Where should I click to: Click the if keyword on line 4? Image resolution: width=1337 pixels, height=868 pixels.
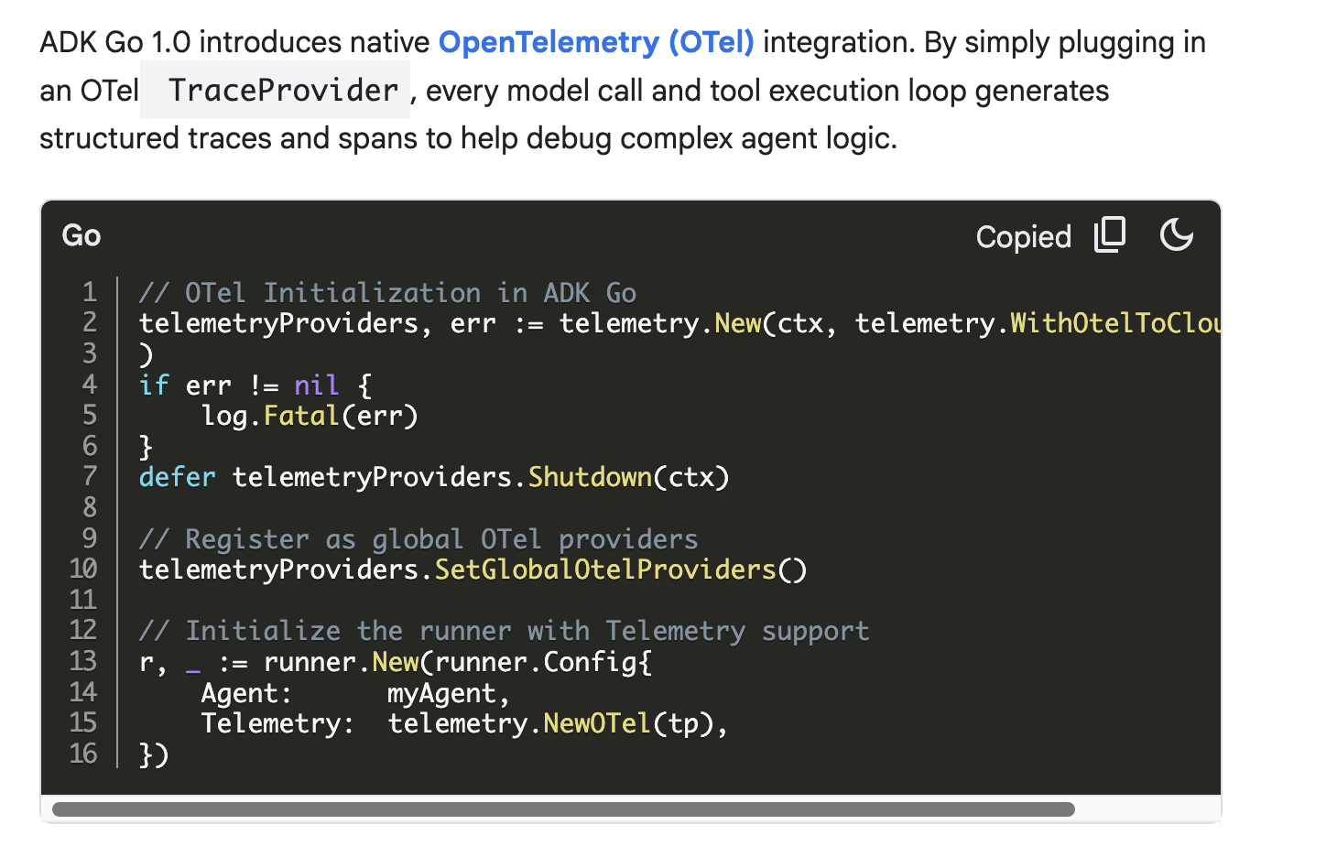pyautogui.click(x=153, y=385)
